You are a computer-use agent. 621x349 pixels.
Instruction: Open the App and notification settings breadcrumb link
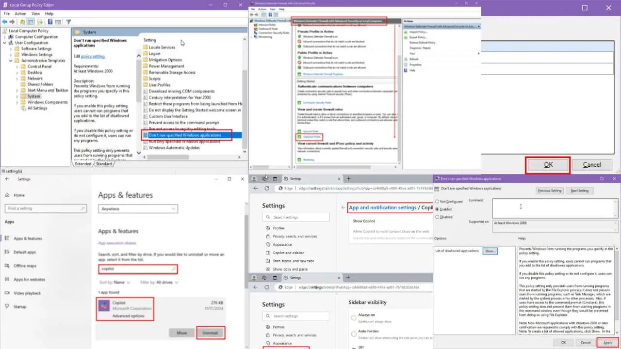tap(383, 207)
